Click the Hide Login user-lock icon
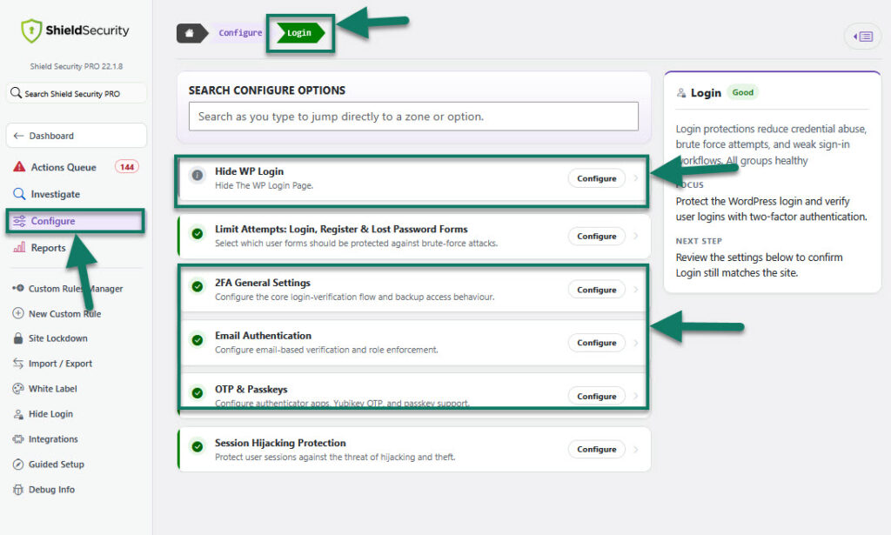The image size is (891, 535). pos(18,414)
